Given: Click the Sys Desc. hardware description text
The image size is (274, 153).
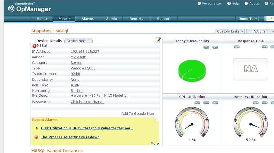Looking at the screenshot, I should coord(100,96).
